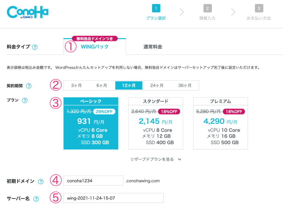Select the スタンダード plan card
This screenshot has height=207, width=283.
pyautogui.click(x=156, y=123)
